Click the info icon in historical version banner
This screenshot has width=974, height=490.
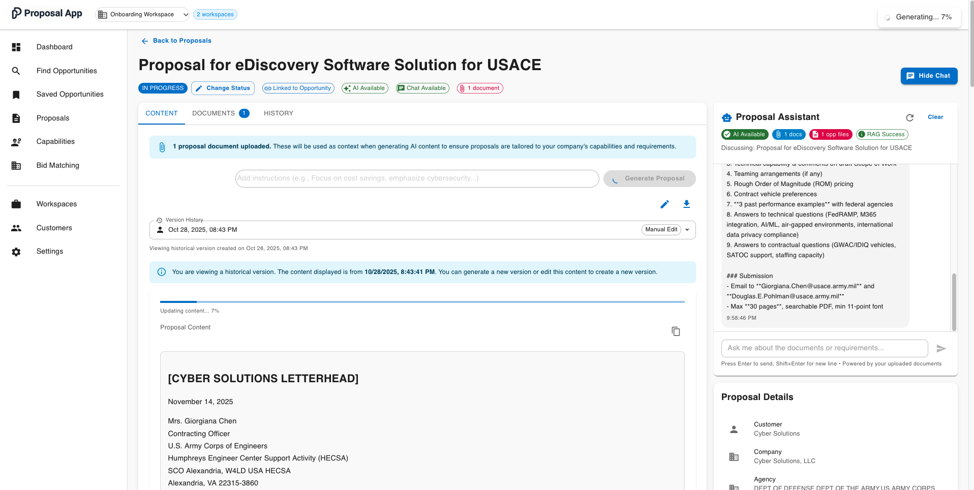(162, 272)
